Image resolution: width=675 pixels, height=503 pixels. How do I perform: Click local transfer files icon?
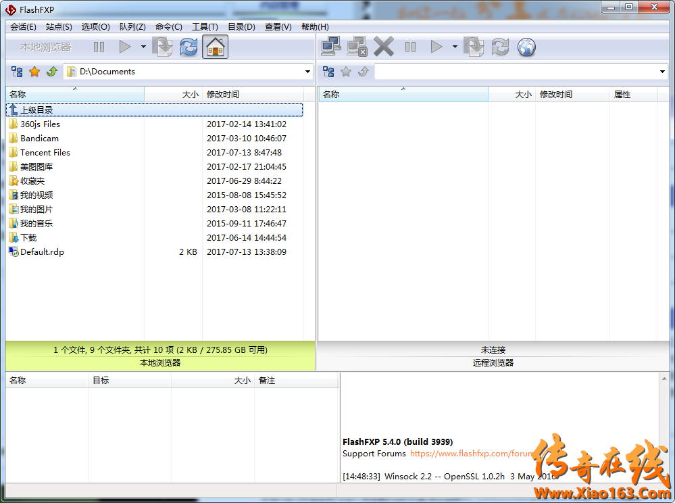tap(162, 47)
